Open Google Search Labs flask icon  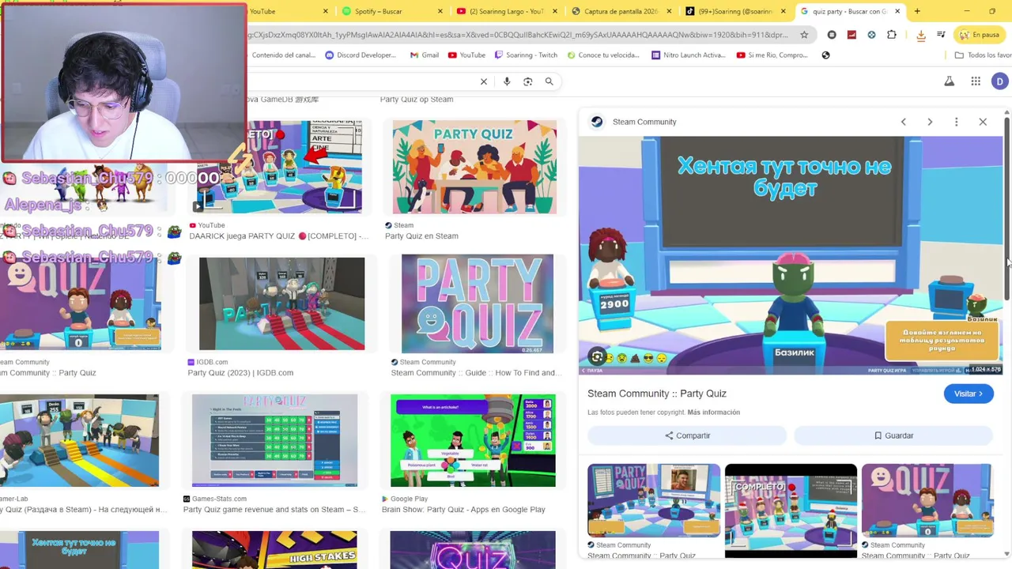(x=950, y=81)
